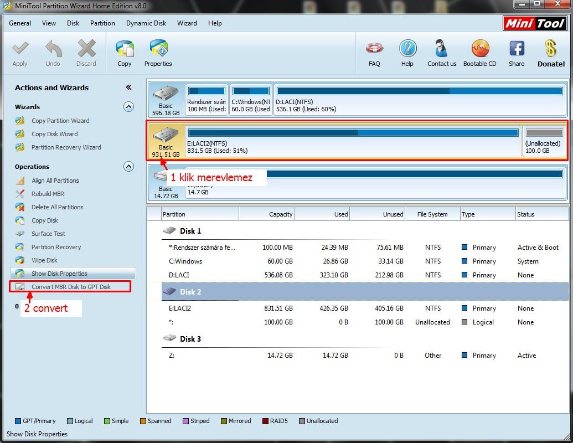Sort by Used column header
The height and width of the screenshot is (443, 573).
click(x=322, y=214)
